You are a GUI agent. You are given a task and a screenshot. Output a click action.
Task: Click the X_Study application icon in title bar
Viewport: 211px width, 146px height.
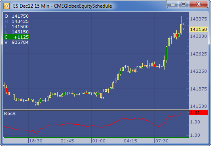tap(6, 6)
